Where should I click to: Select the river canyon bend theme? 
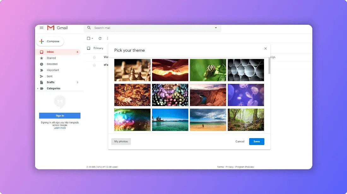point(208,95)
